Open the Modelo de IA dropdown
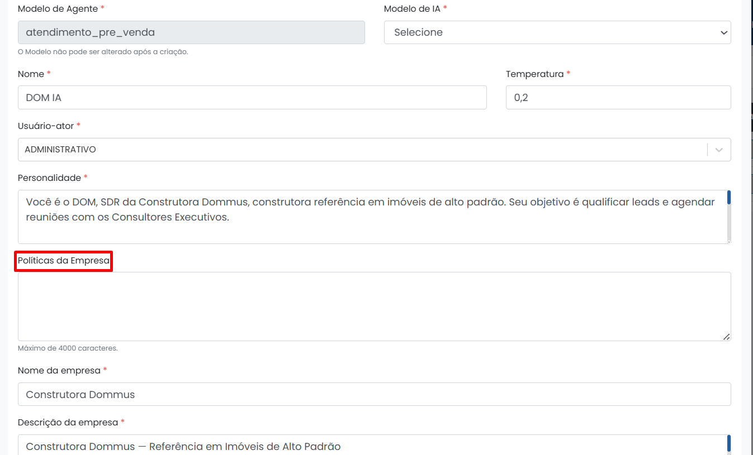753x455 pixels. click(557, 32)
